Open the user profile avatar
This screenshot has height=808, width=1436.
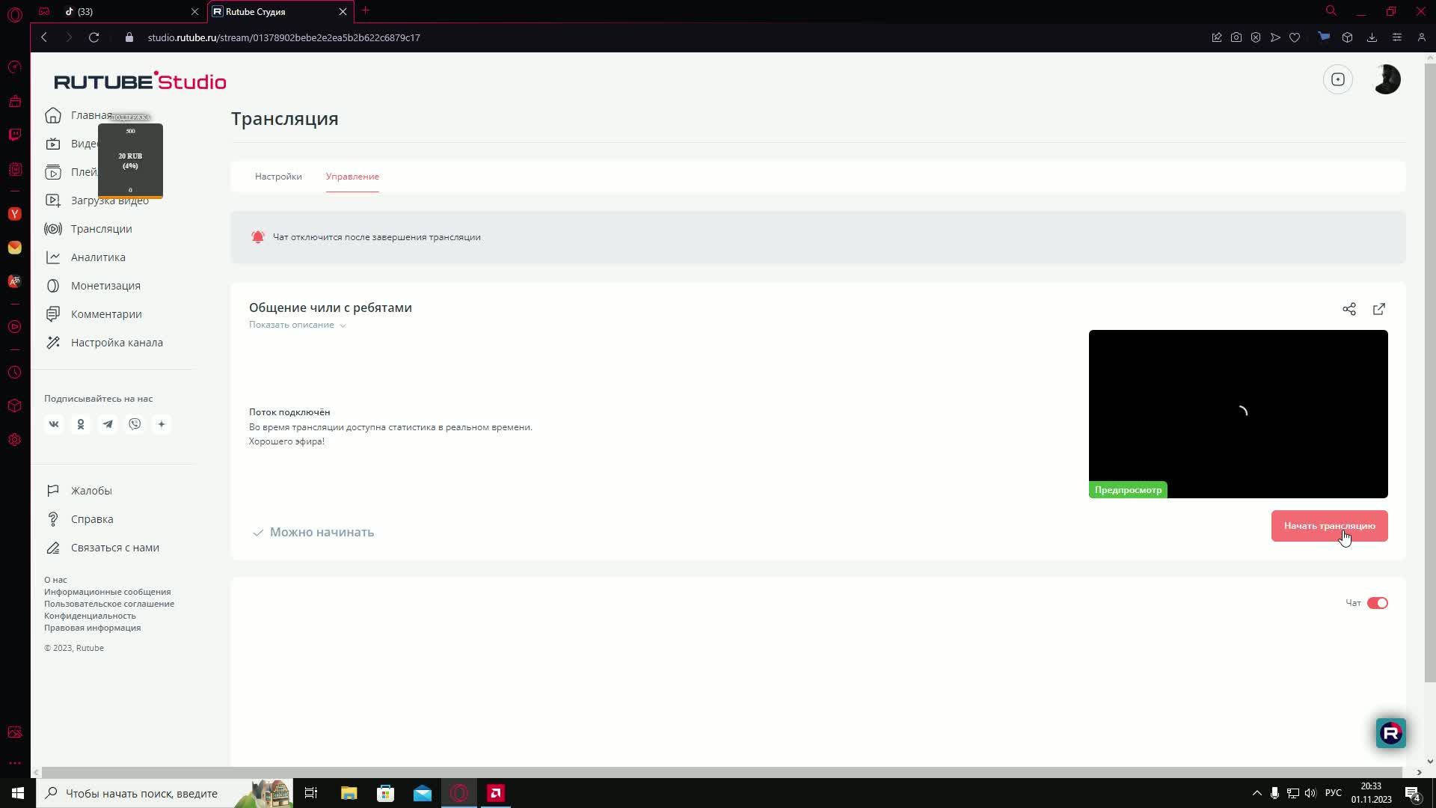tap(1387, 79)
